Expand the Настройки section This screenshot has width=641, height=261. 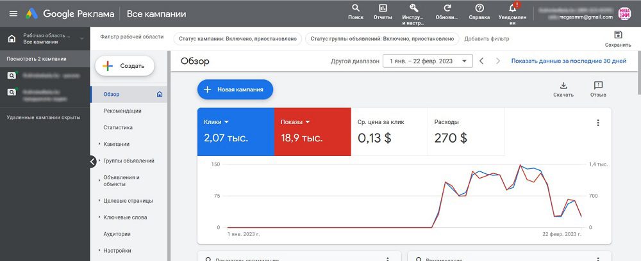tap(99, 251)
